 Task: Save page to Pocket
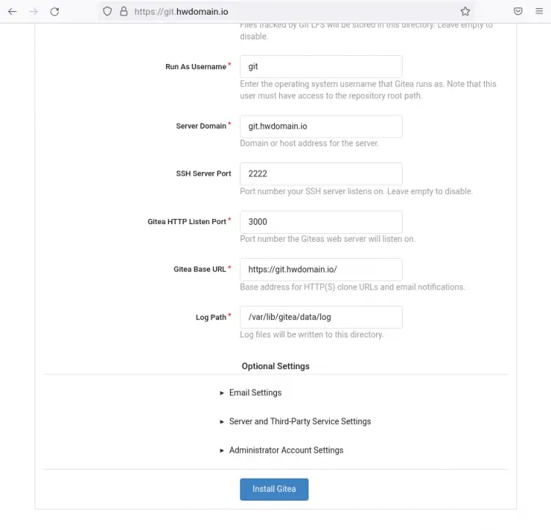(518, 12)
